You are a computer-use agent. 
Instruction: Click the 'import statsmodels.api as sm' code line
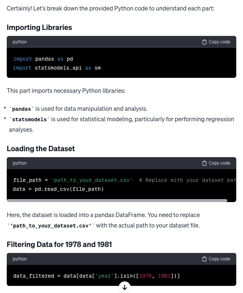click(x=57, y=68)
